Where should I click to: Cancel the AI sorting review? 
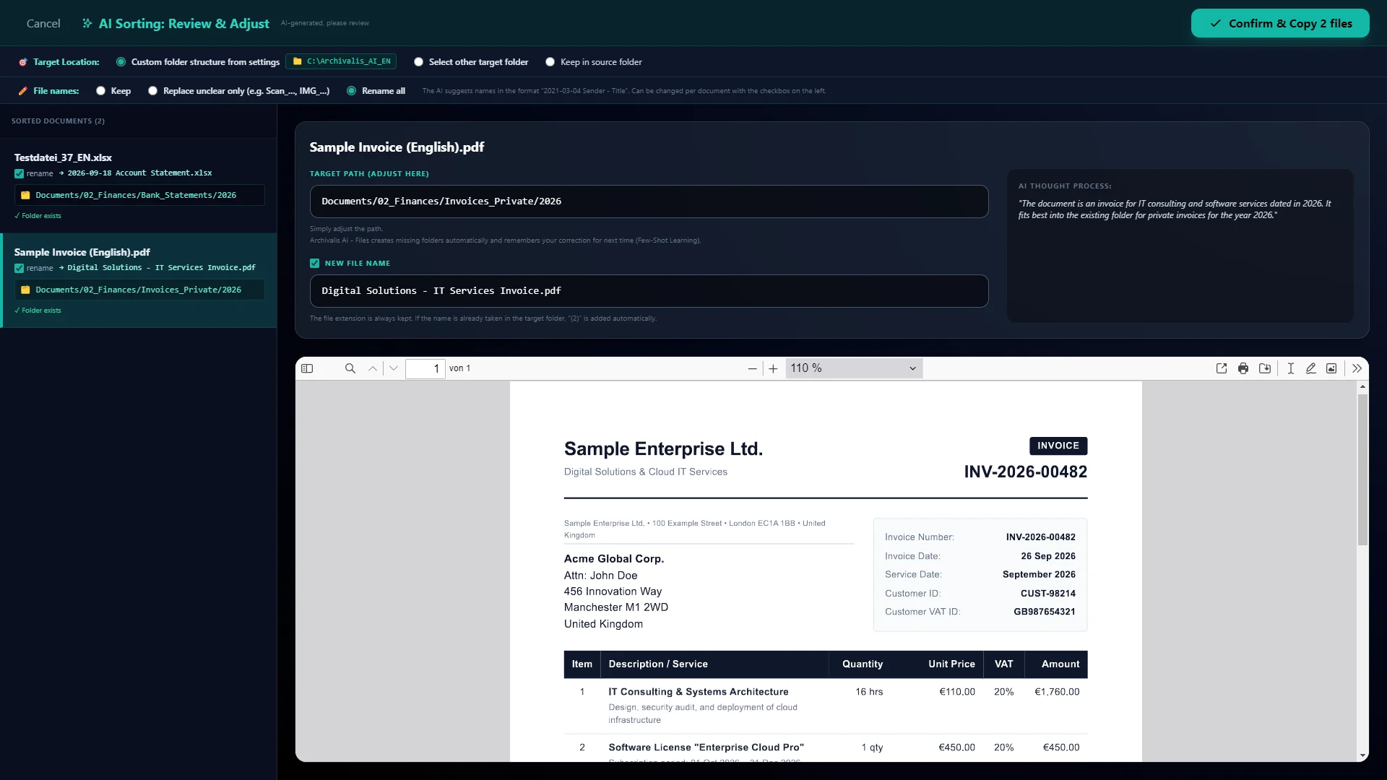43,23
